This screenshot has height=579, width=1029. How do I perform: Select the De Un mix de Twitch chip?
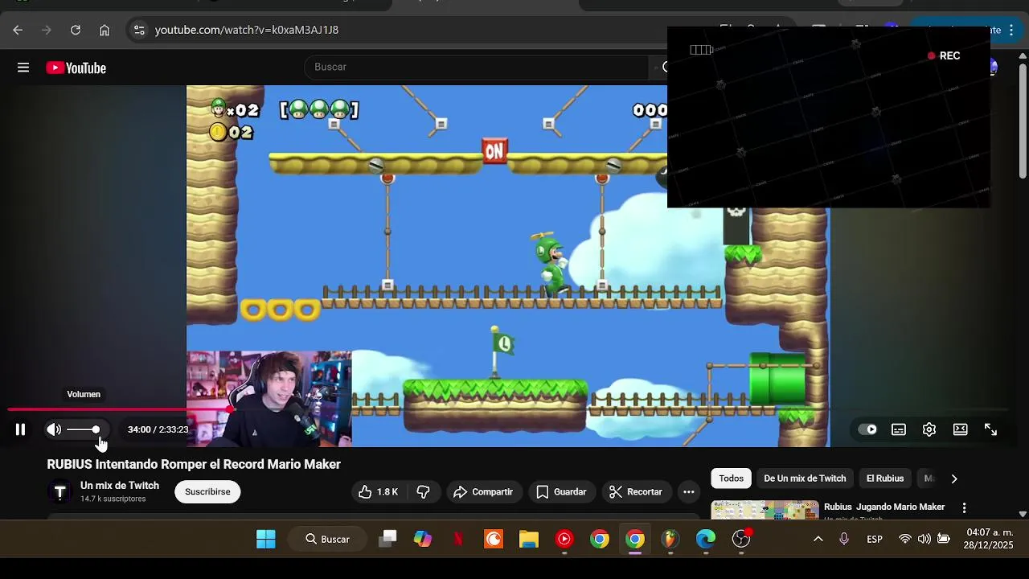click(805, 478)
